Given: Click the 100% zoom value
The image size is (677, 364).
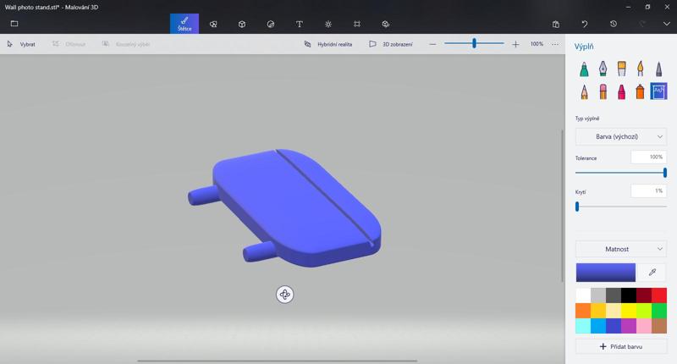Looking at the screenshot, I should click(x=537, y=44).
